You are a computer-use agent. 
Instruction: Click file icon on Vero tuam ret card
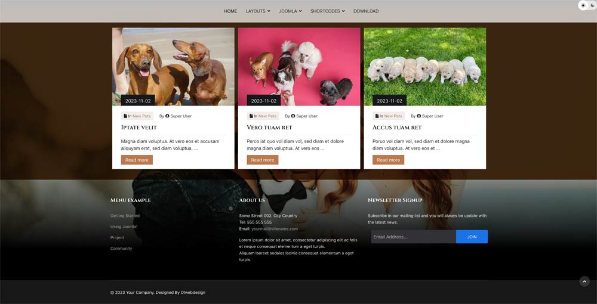point(251,116)
